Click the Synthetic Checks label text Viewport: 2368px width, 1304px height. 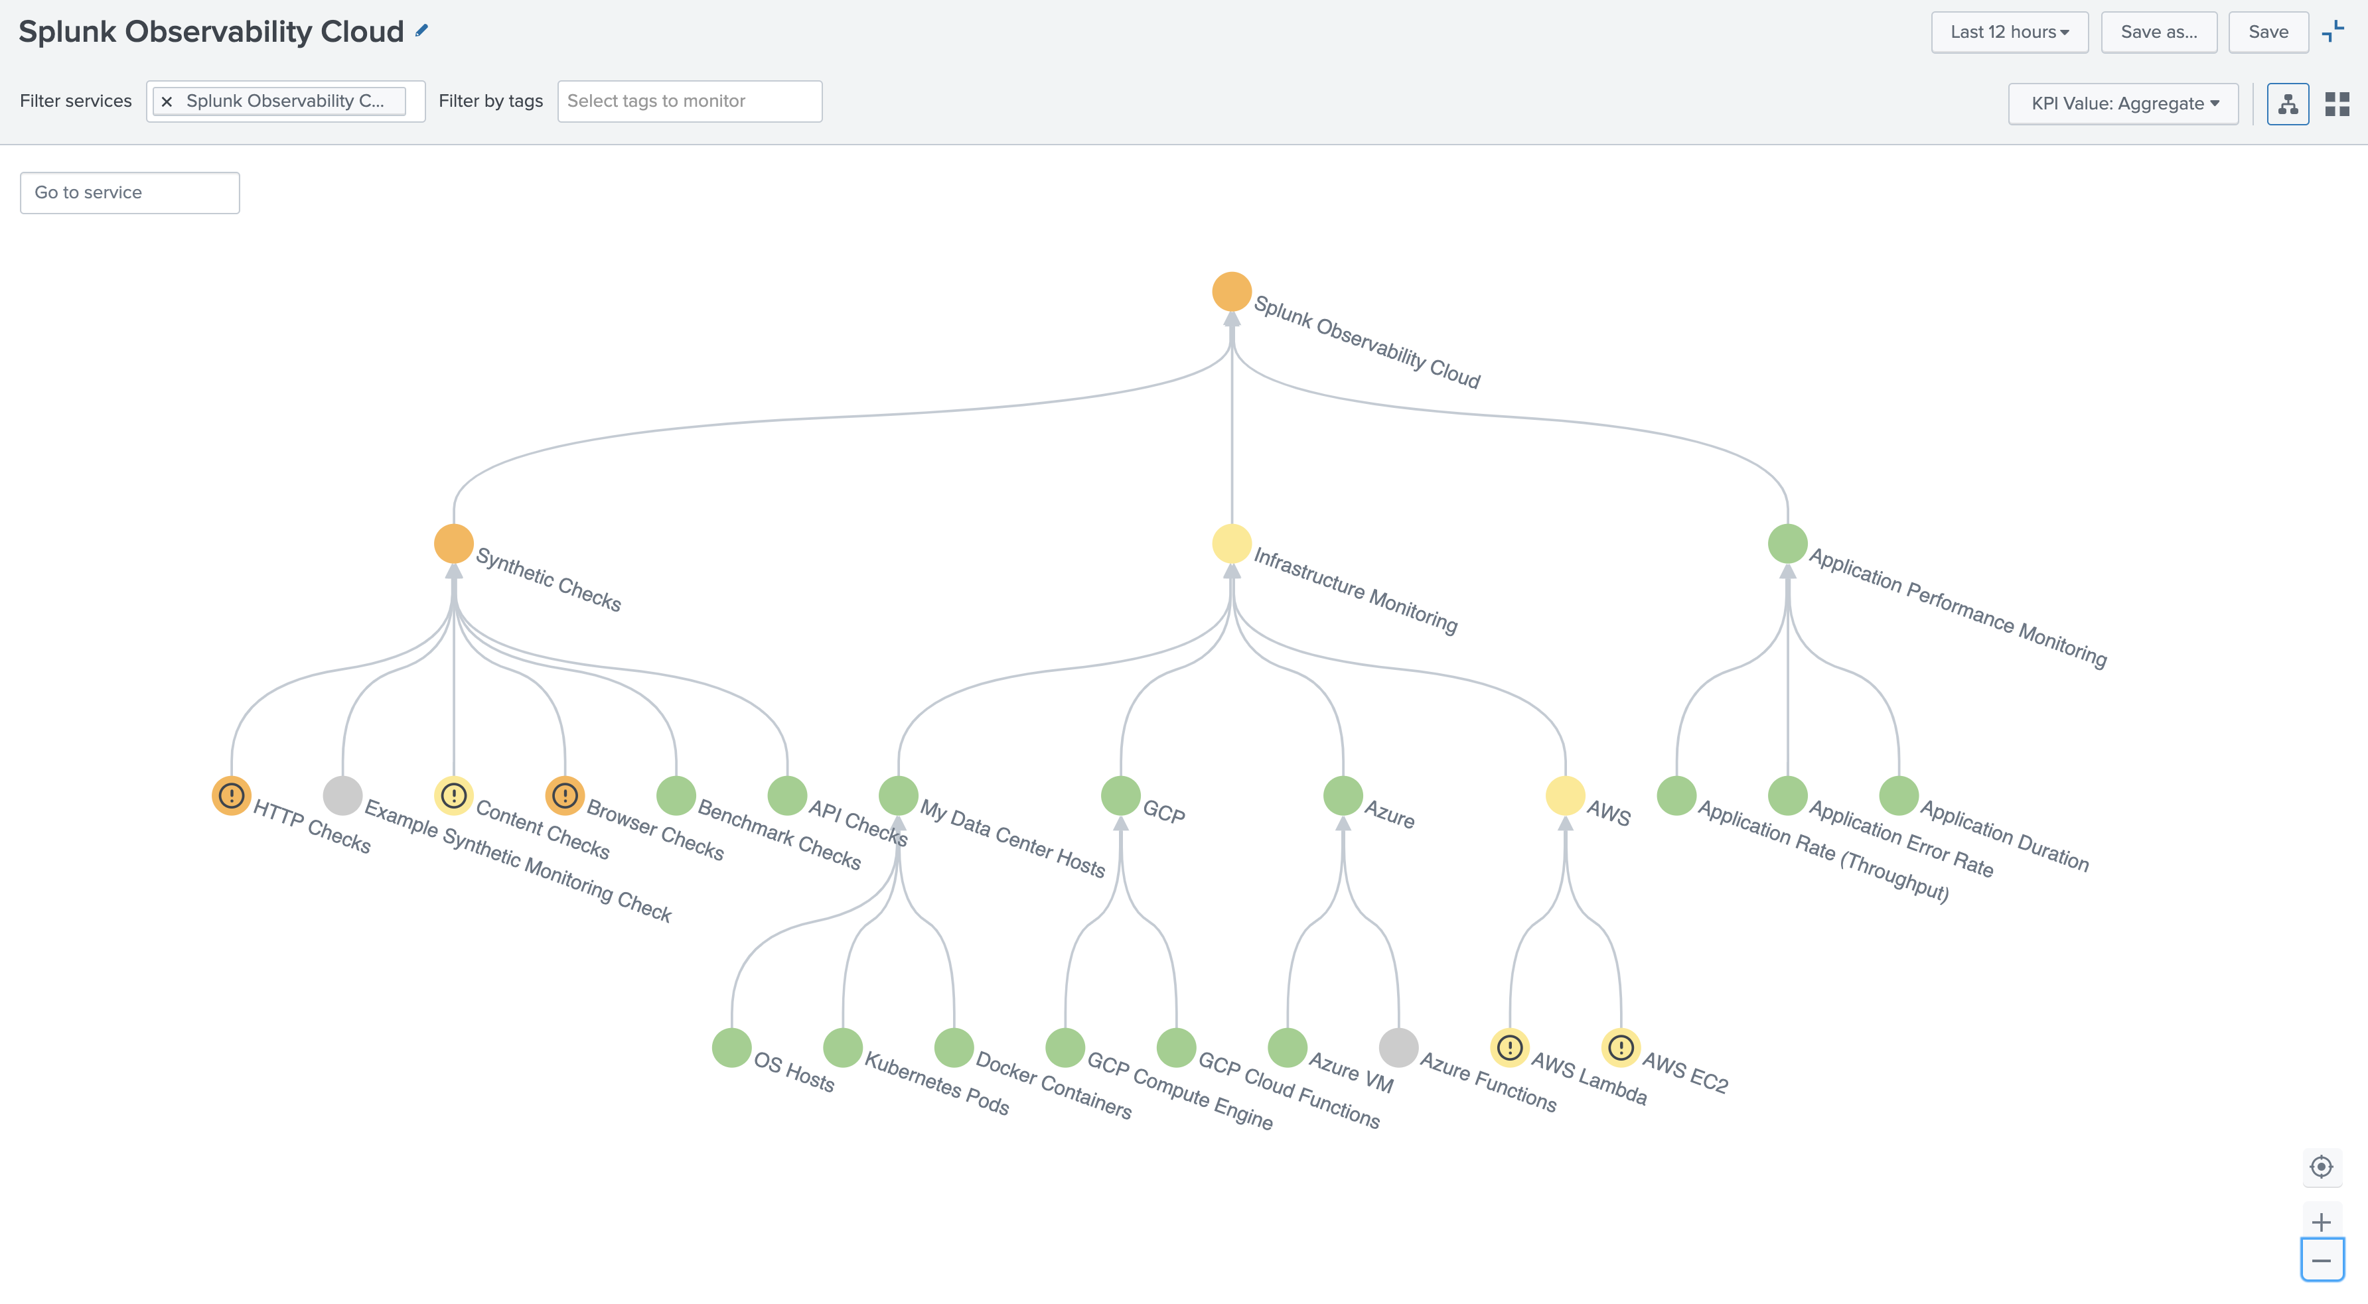549,580
